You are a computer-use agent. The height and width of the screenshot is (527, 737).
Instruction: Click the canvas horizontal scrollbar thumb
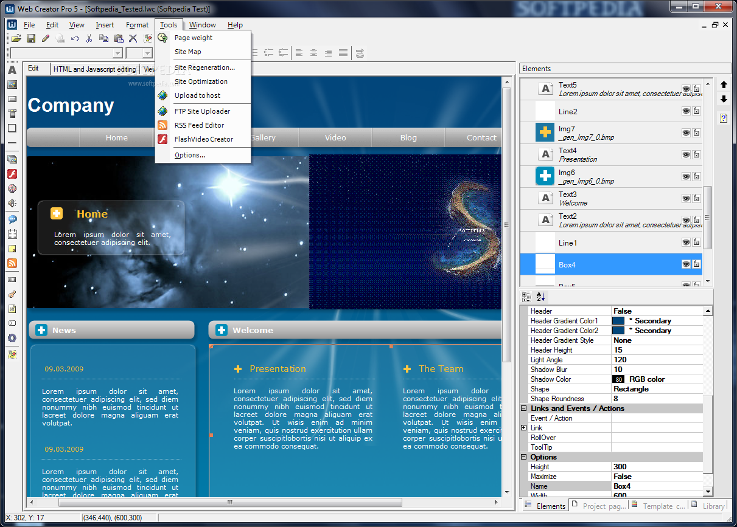(x=230, y=503)
